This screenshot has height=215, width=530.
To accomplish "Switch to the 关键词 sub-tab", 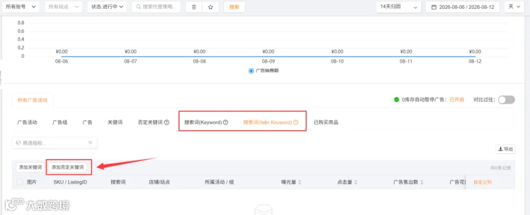I will 115,122.
